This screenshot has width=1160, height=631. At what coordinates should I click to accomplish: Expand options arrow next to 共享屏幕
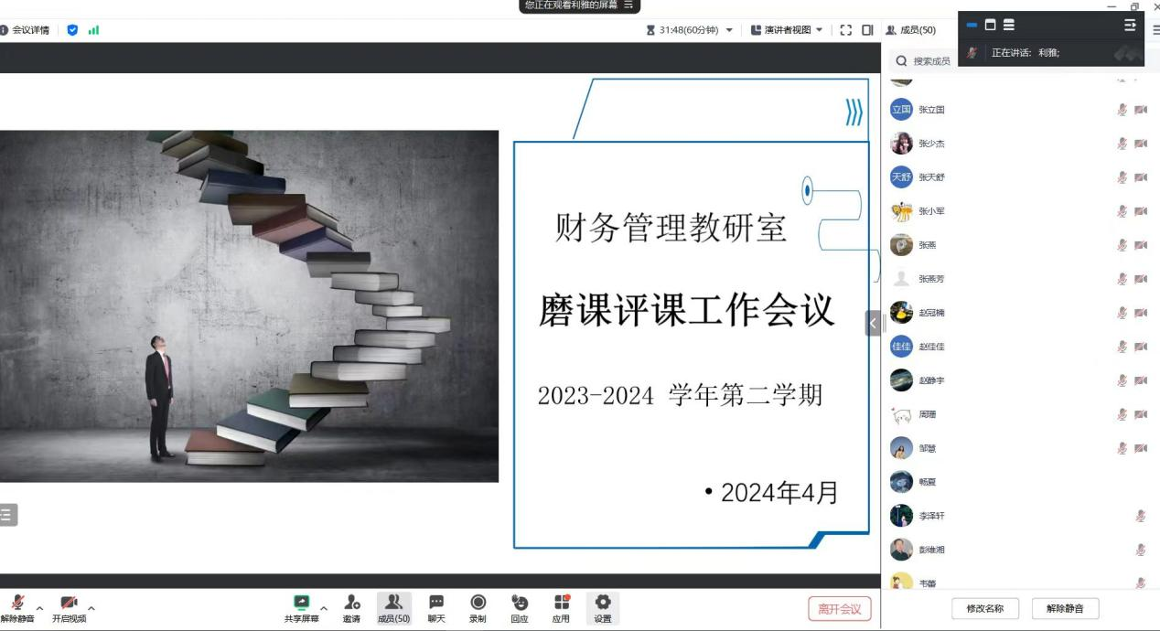click(324, 607)
